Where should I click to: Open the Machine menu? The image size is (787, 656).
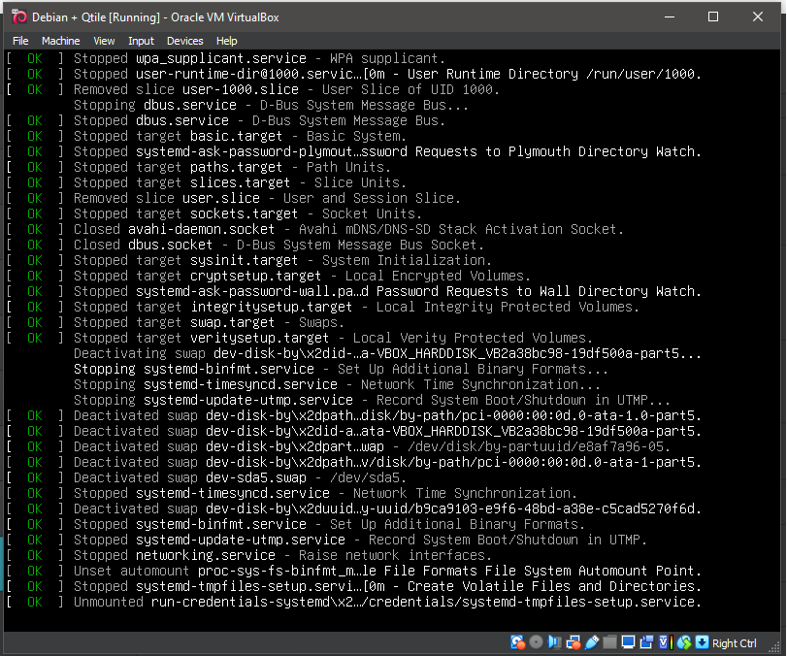pyautogui.click(x=60, y=41)
